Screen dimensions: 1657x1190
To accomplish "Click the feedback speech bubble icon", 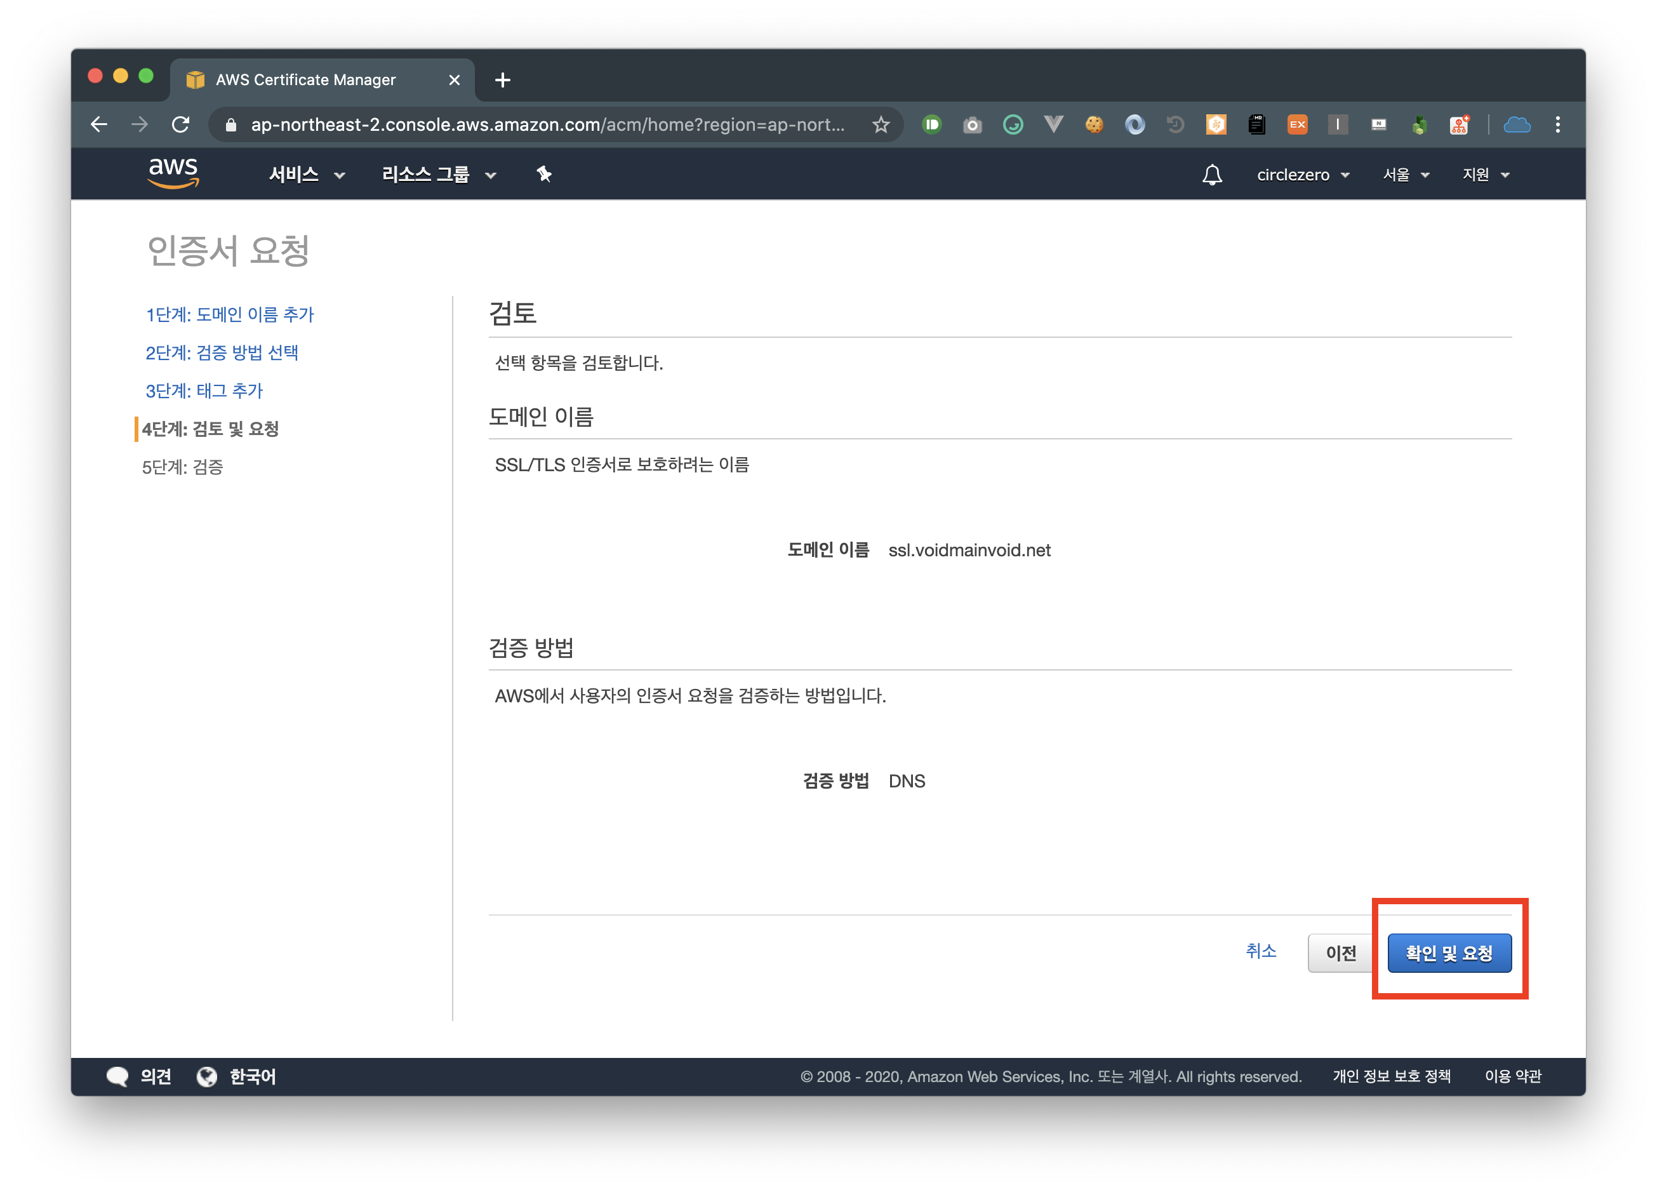I will pyautogui.click(x=117, y=1076).
